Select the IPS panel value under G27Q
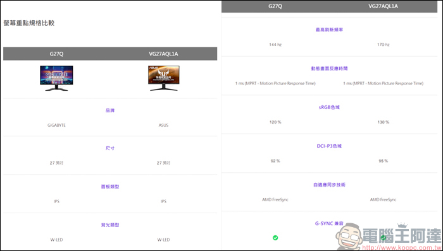 56,201
